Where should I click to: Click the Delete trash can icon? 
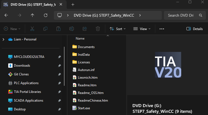[98, 29]
